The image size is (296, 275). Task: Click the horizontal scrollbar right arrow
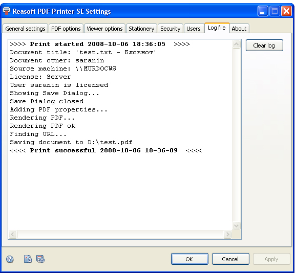[x=227, y=234]
